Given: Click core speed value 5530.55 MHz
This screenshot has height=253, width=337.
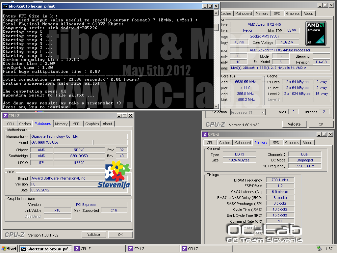Looking at the screenshot, I should (246, 82).
